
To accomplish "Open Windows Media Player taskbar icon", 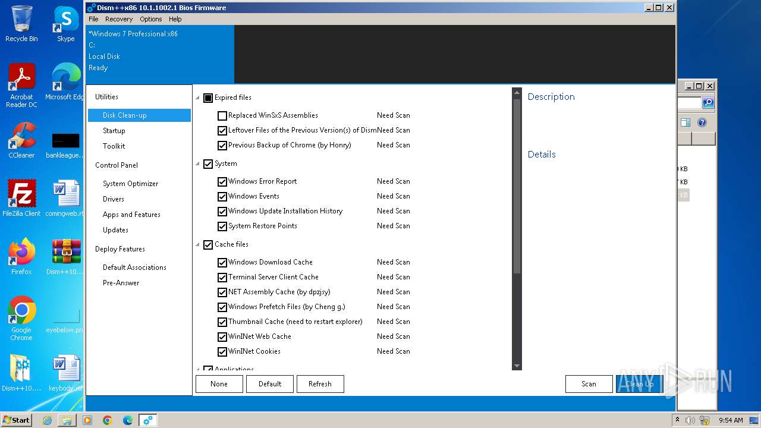I will click(x=87, y=420).
